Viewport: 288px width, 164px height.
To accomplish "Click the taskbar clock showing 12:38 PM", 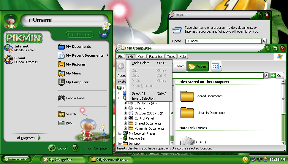I will (x=277, y=160).
